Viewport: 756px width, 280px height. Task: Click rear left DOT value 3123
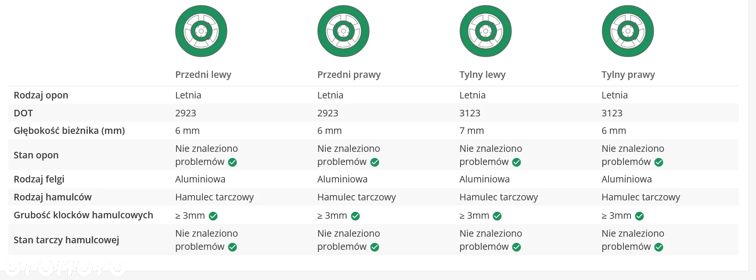pos(470,113)
